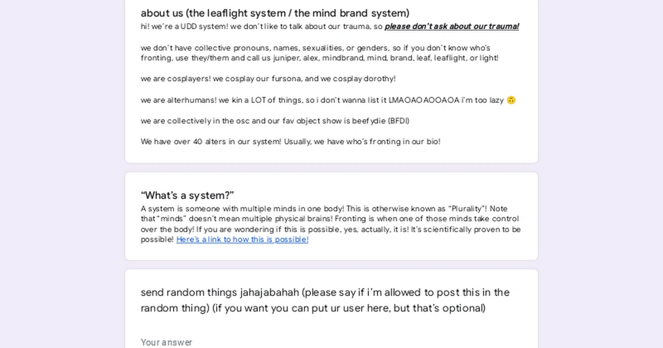The width and height of the screenshot is (663, 348).
Task: Click the "What's a system?" heading
Action: coord(188,196)
